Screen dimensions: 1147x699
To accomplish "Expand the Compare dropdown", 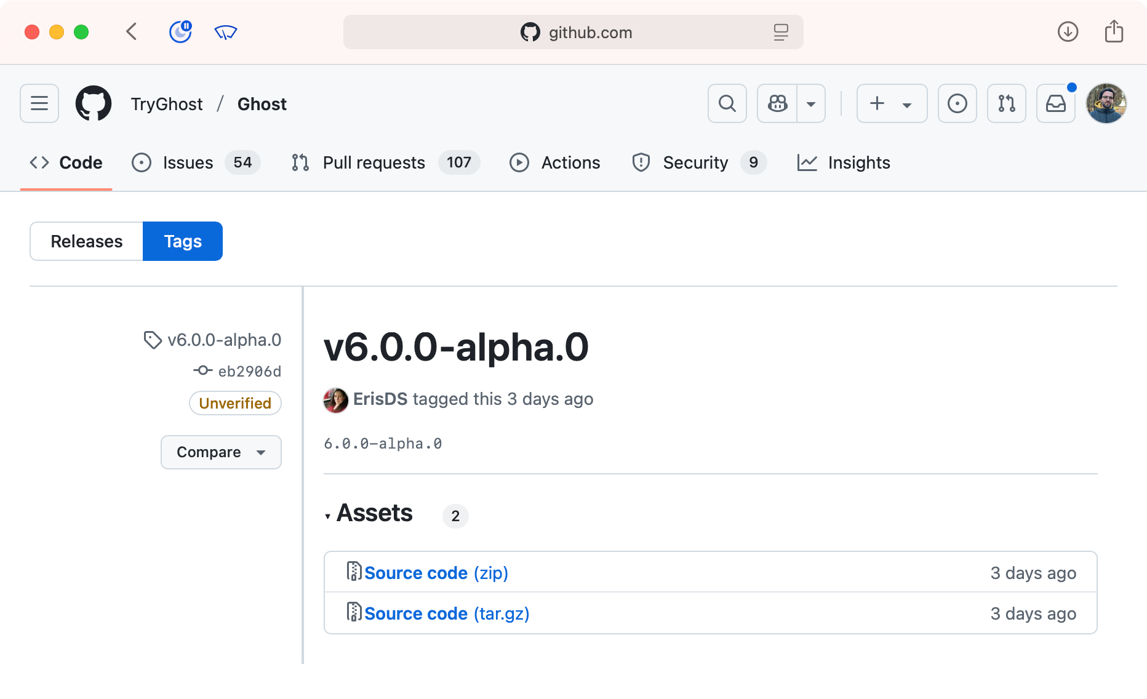I will point(221,452).
